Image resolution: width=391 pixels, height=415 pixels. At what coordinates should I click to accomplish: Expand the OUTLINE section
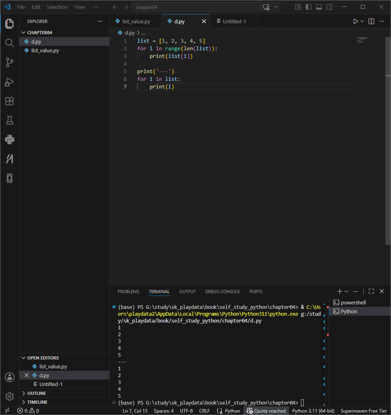[64, 393]
